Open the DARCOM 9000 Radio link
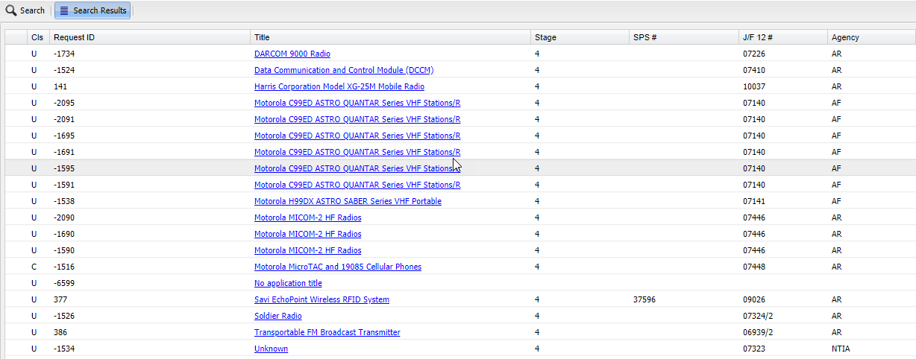 tap(292, 54)
